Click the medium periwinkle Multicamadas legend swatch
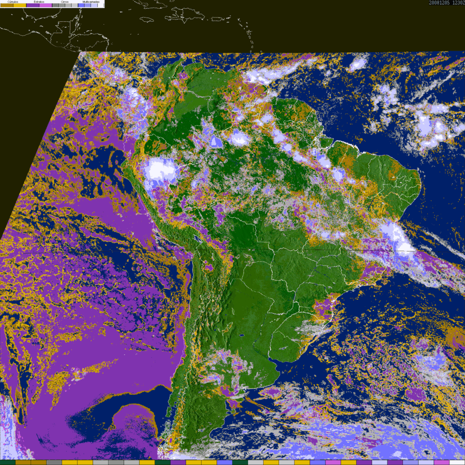The width and height of the screenshot is (465, 465). [x=87, y=5]
